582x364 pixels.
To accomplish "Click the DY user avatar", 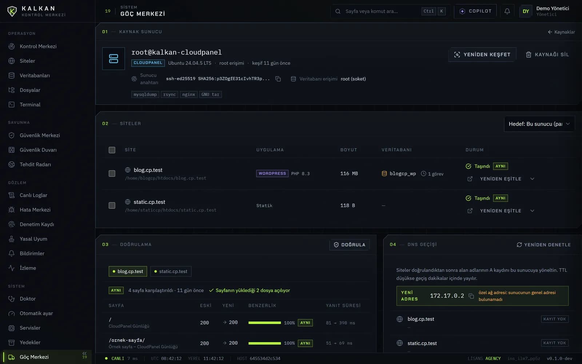I will pos(526,11).
